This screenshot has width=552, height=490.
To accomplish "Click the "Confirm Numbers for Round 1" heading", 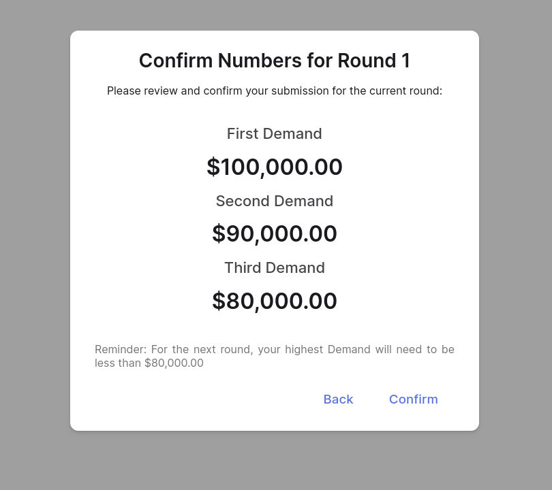I will [275, 61].
